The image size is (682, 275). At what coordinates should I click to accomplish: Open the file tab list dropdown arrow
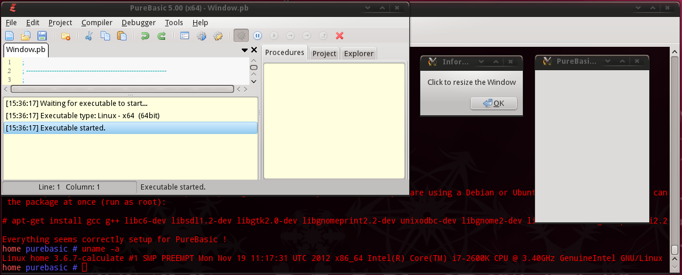point(245,50)
